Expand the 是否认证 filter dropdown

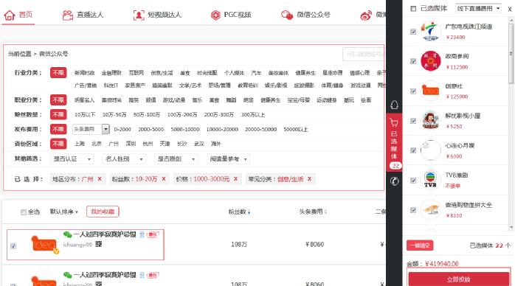coord(72,159)
